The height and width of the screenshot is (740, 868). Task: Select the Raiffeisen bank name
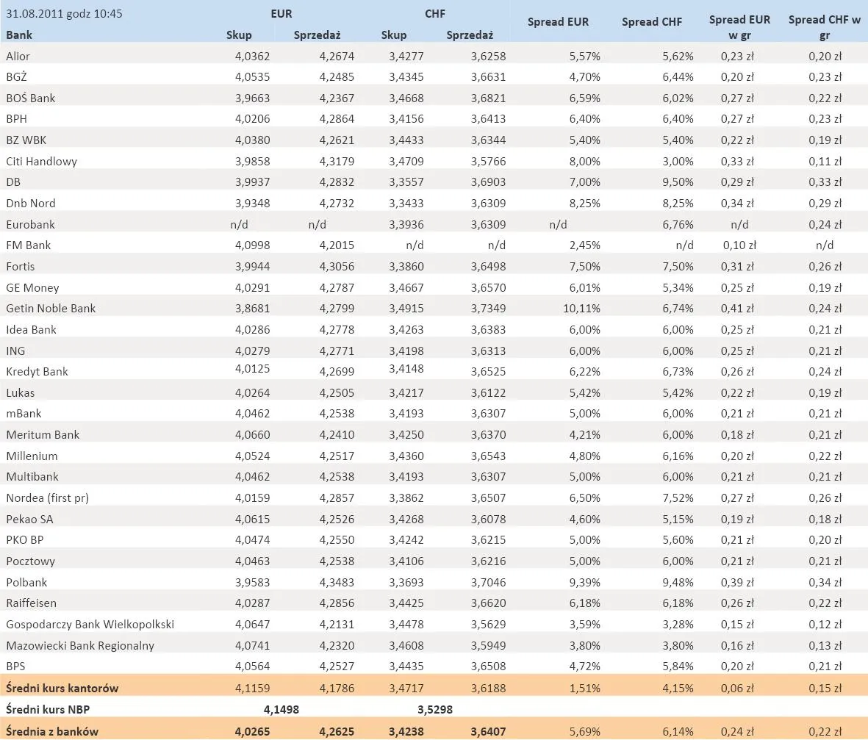[x=31, y=603]
